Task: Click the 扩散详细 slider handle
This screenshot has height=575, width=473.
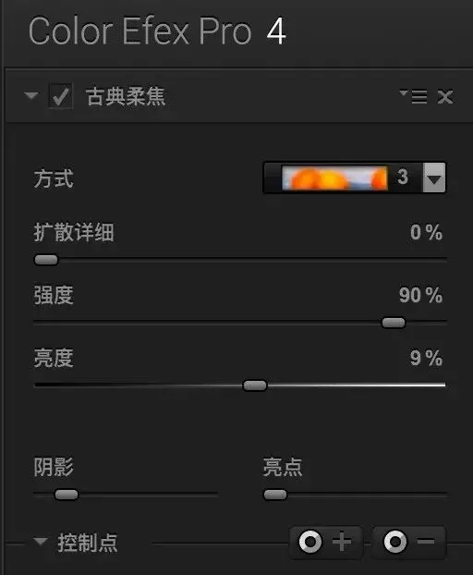Action: [46, 260]
